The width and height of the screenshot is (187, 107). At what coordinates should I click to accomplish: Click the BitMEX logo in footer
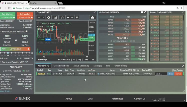[22, 99]
